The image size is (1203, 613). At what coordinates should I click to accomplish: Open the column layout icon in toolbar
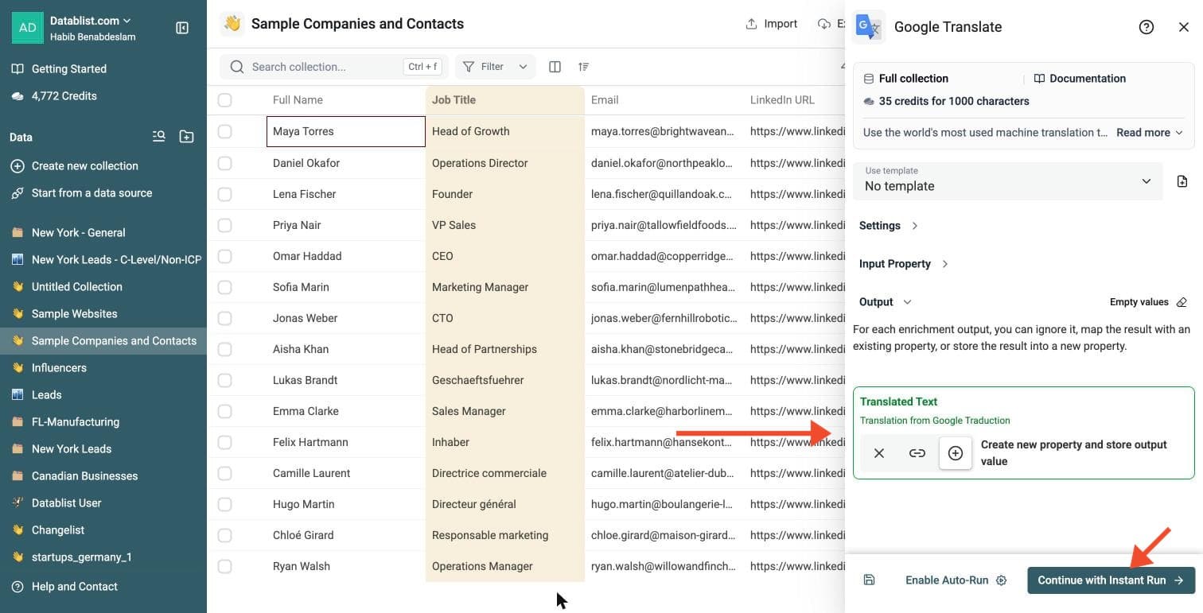click(x=555, y=67)
